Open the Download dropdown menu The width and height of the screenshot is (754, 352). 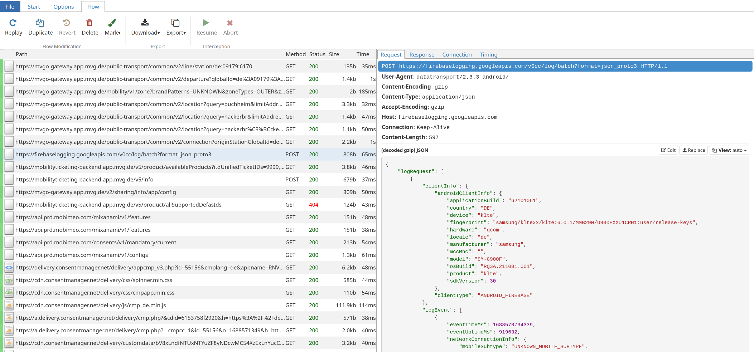pos(145,27)
